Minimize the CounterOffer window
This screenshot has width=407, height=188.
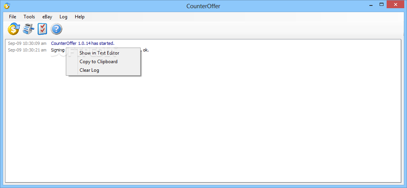pos(370,5)
